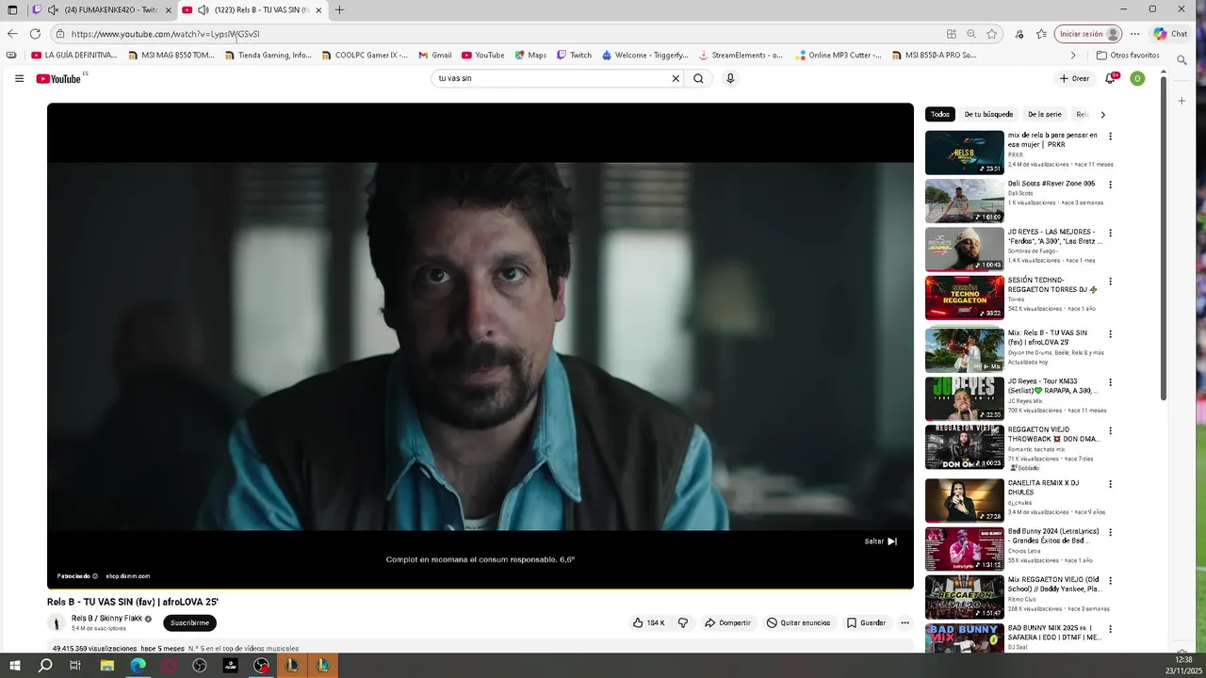Open Edge sidebar search icon
Image resolution: width=1206 pixels, height=678 pixels.
(x=1182, y=60)
